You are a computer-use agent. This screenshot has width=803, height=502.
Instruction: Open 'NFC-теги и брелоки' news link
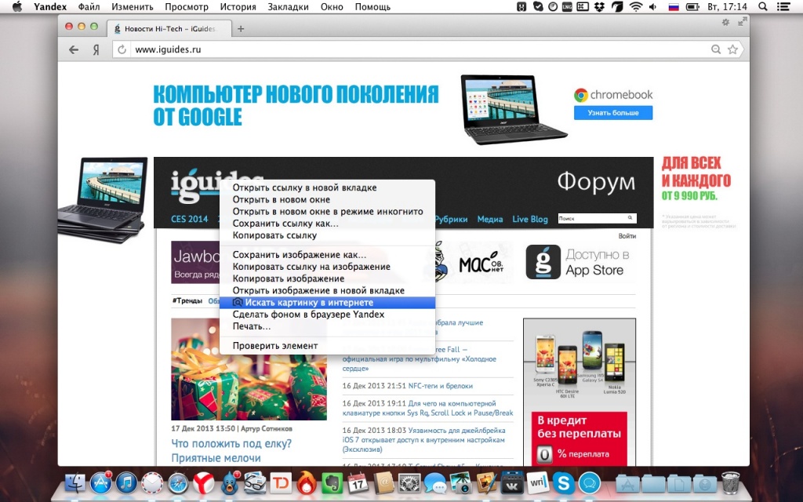441,386
